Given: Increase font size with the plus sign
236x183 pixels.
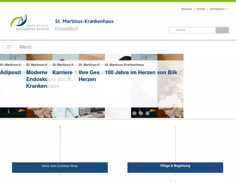Looking at the screenshot, I should pyautogui.click(x=226, y=9).
